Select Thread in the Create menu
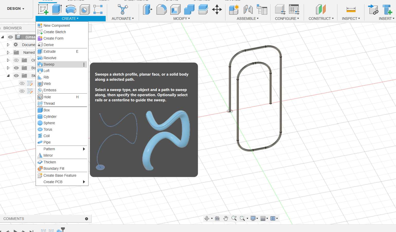The height and width of the screenshot is (232, 396). point(62,103)
